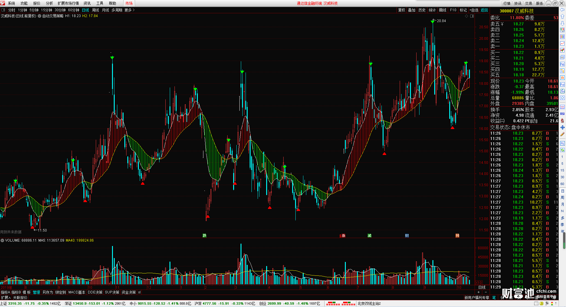
Task: Click the F10 button in chart toolbar
Action: coord(453,10)
